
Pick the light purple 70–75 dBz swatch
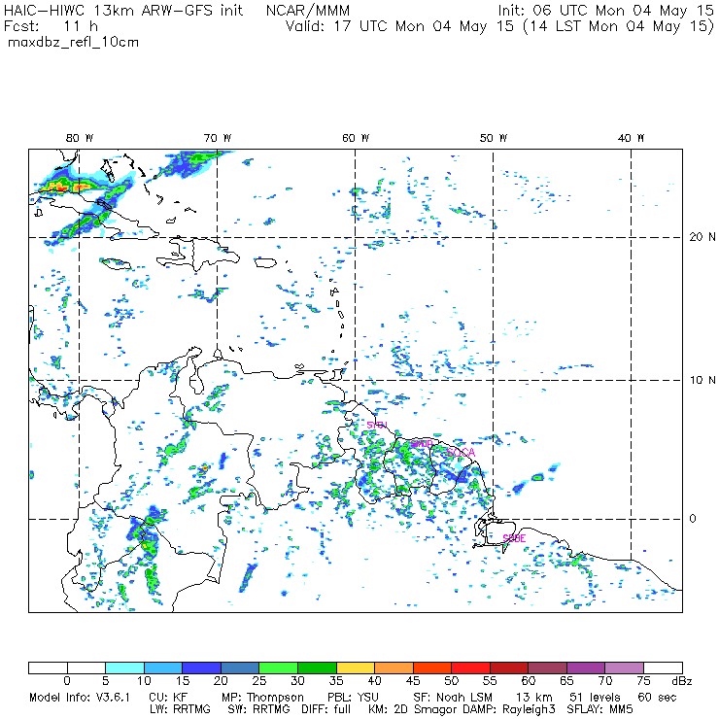pyautogui.click(x=625, y=668)
